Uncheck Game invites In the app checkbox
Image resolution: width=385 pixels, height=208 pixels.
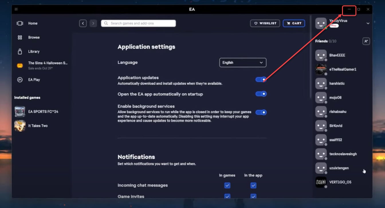pyautogui.click(x=253, y=197)
